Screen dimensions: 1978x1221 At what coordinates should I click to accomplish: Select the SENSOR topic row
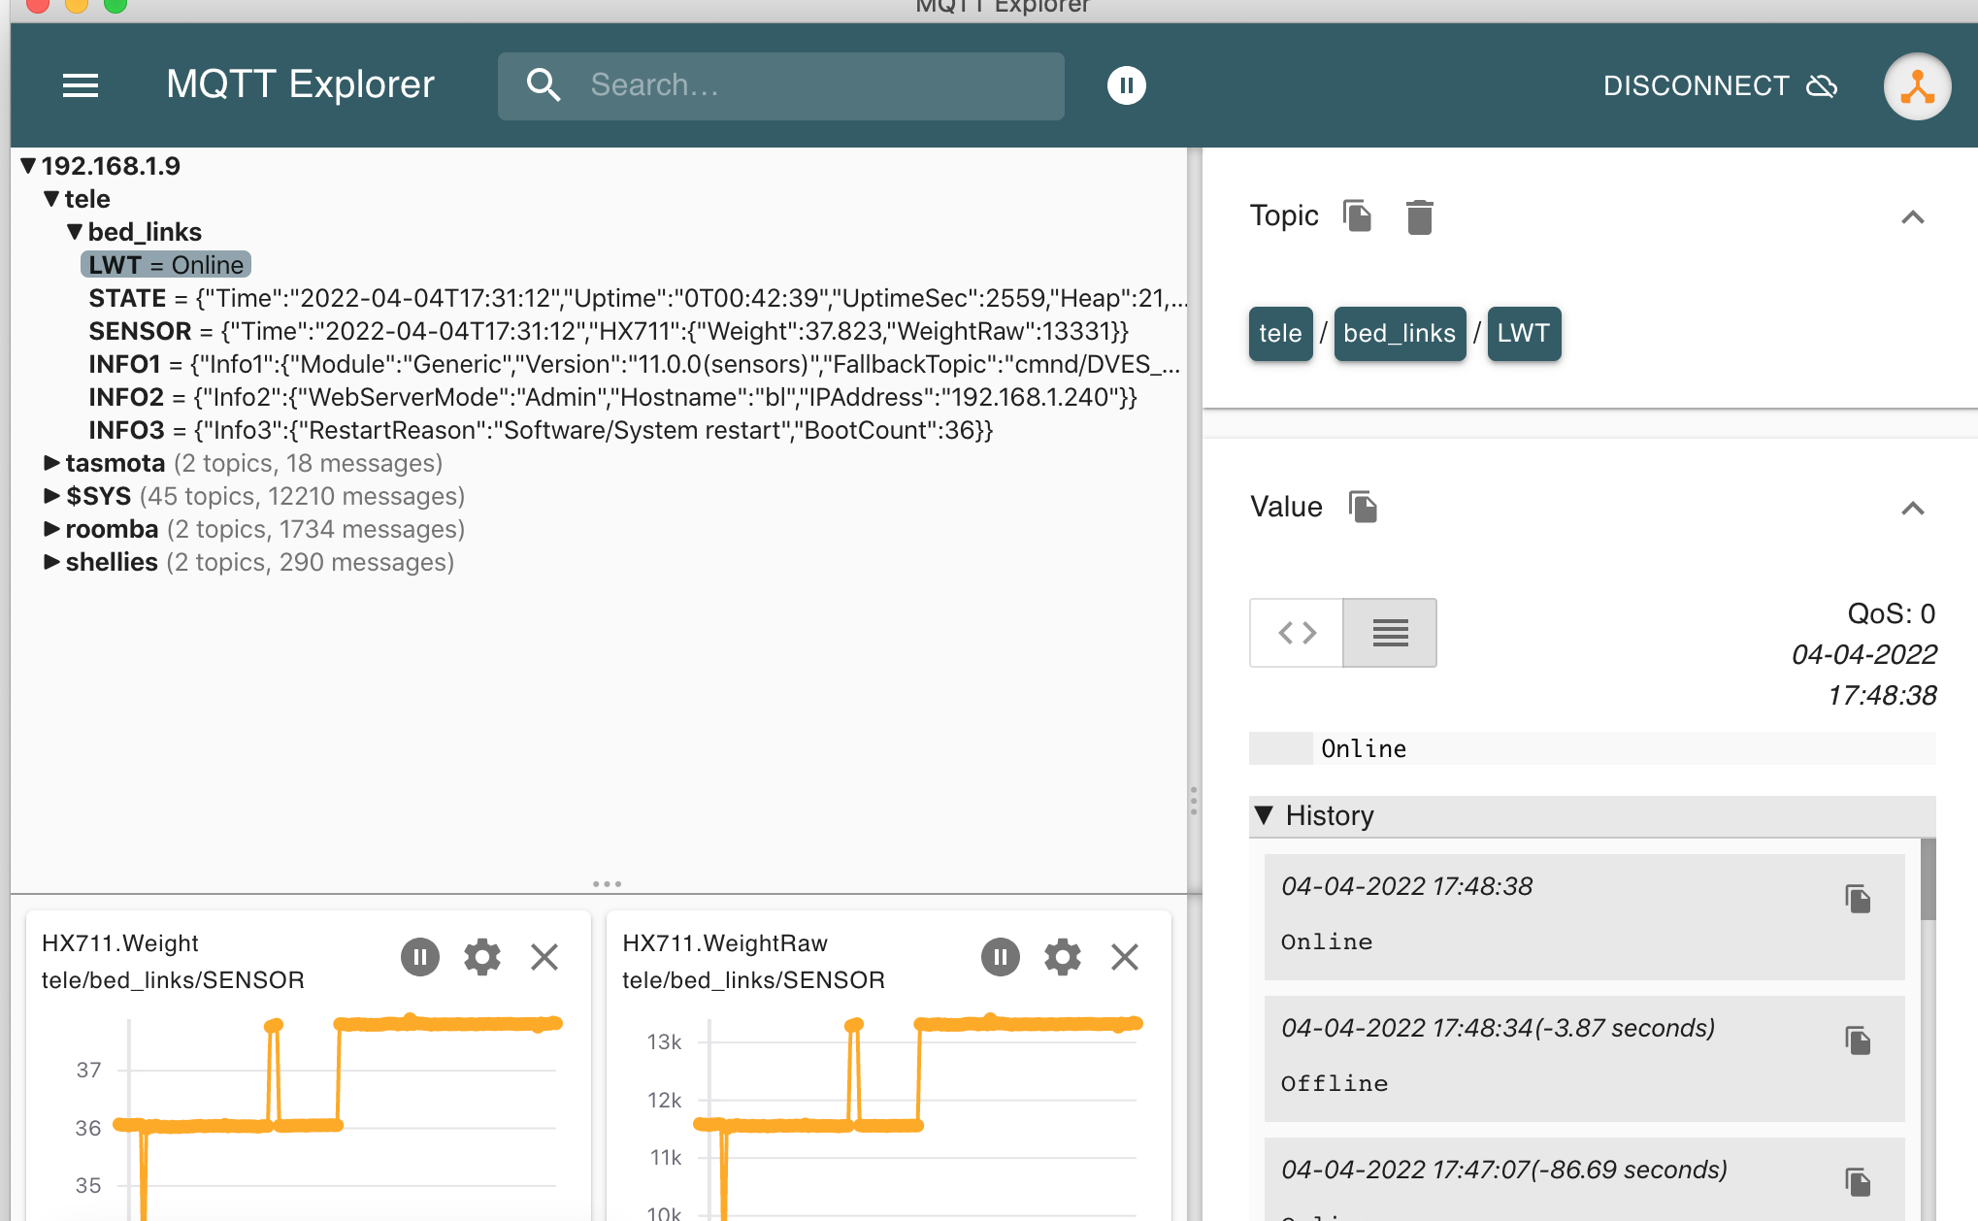point(609,331)
